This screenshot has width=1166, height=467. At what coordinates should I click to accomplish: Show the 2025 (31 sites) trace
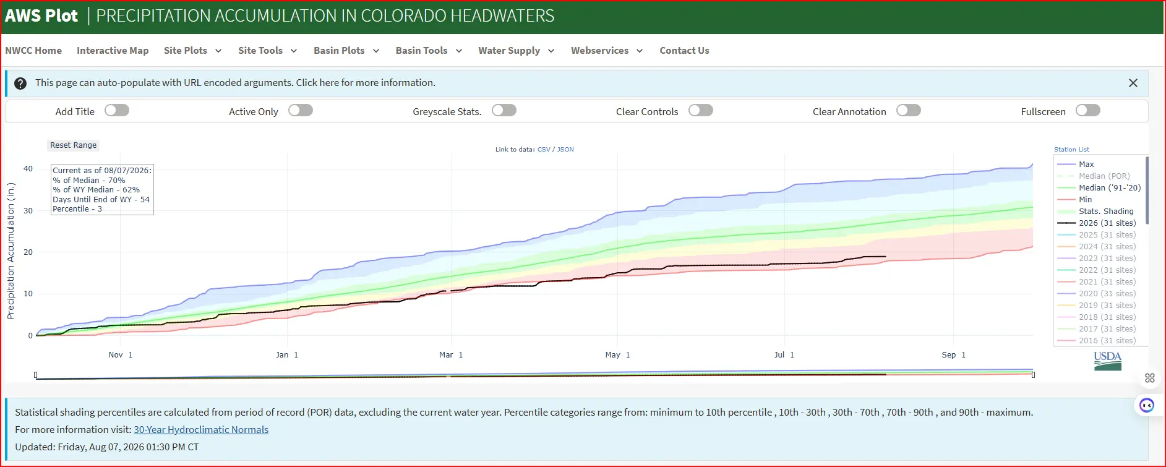coord(1097,235)
